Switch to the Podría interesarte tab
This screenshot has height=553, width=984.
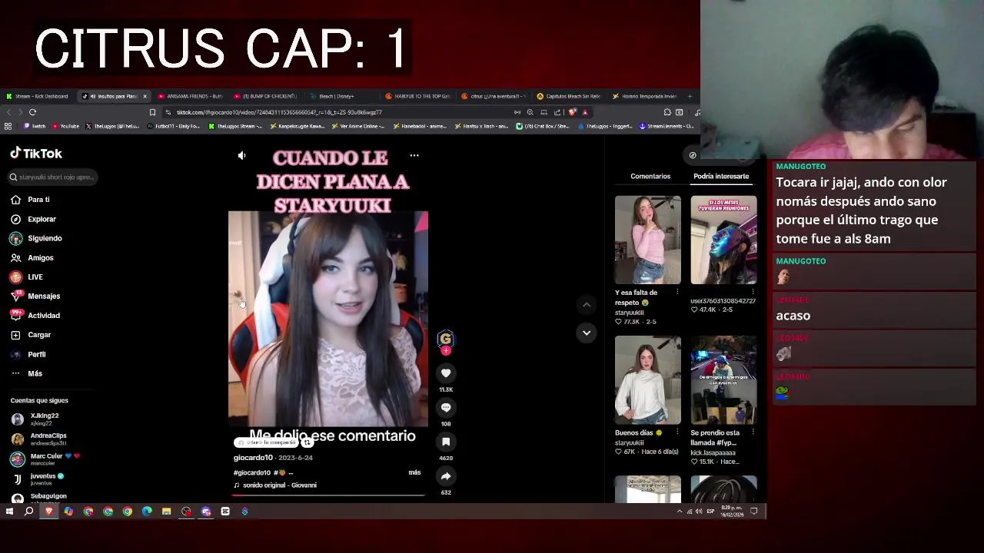coord(721,177)
